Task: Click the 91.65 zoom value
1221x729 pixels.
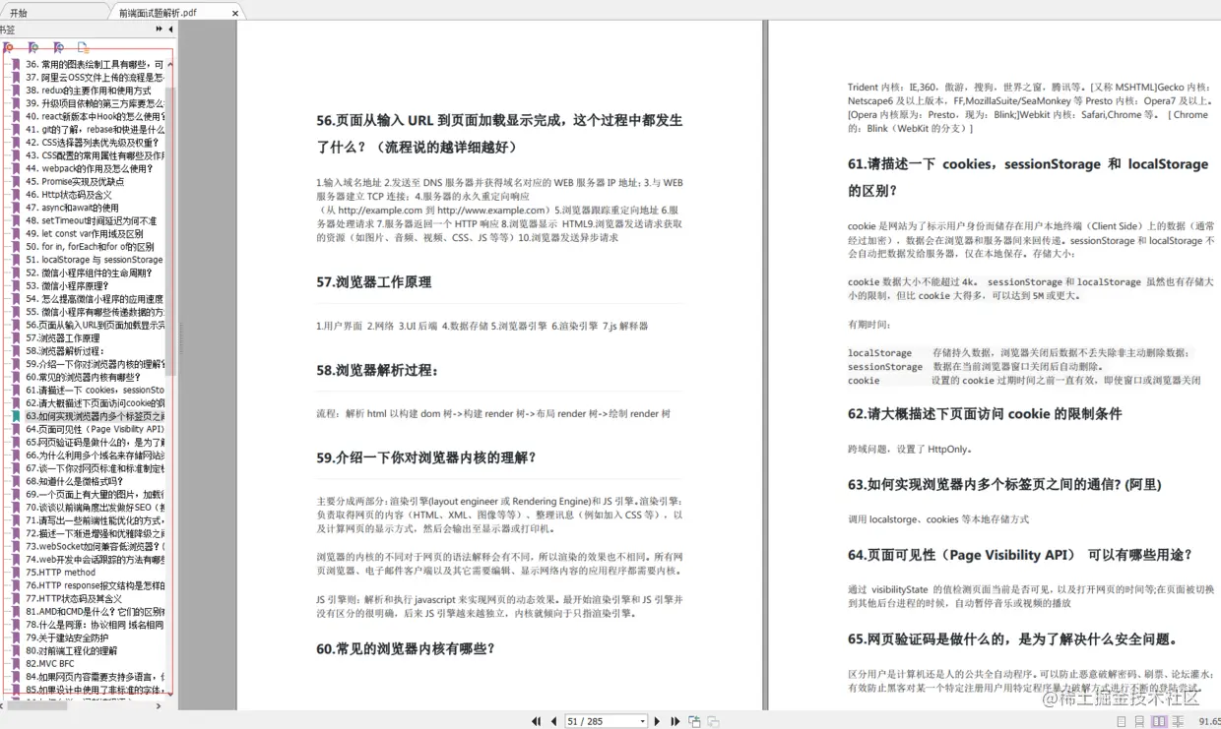Action: pyautogui.click(x=1209, y=721)
